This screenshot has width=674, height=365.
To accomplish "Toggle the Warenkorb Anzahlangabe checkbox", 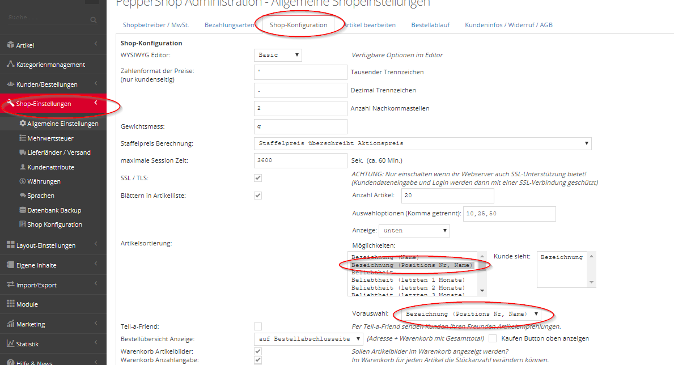I will pos(258,360).
